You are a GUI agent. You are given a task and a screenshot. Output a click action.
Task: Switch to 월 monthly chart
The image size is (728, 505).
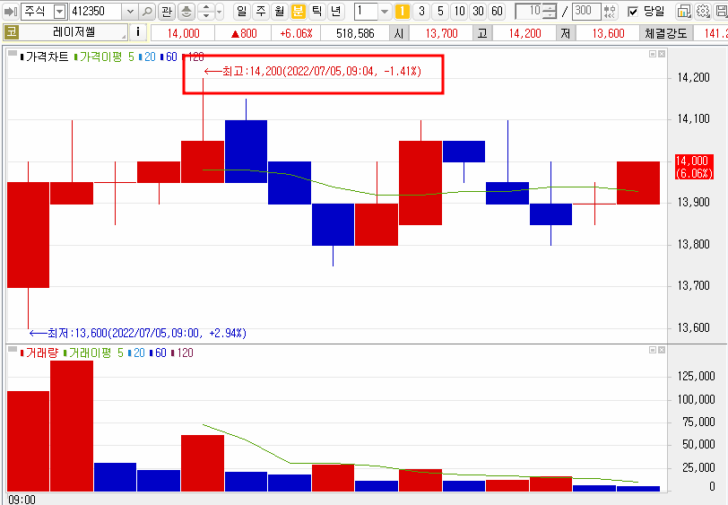(x=279, y=11)
